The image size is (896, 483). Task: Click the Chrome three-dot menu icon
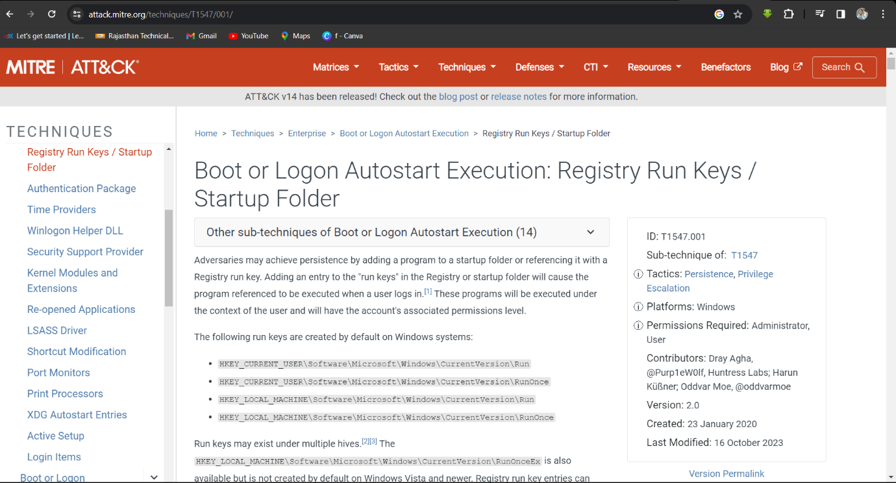[883, 14]
